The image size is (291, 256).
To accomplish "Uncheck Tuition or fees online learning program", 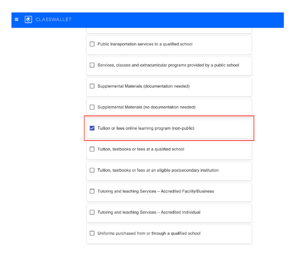I will 92,128.
